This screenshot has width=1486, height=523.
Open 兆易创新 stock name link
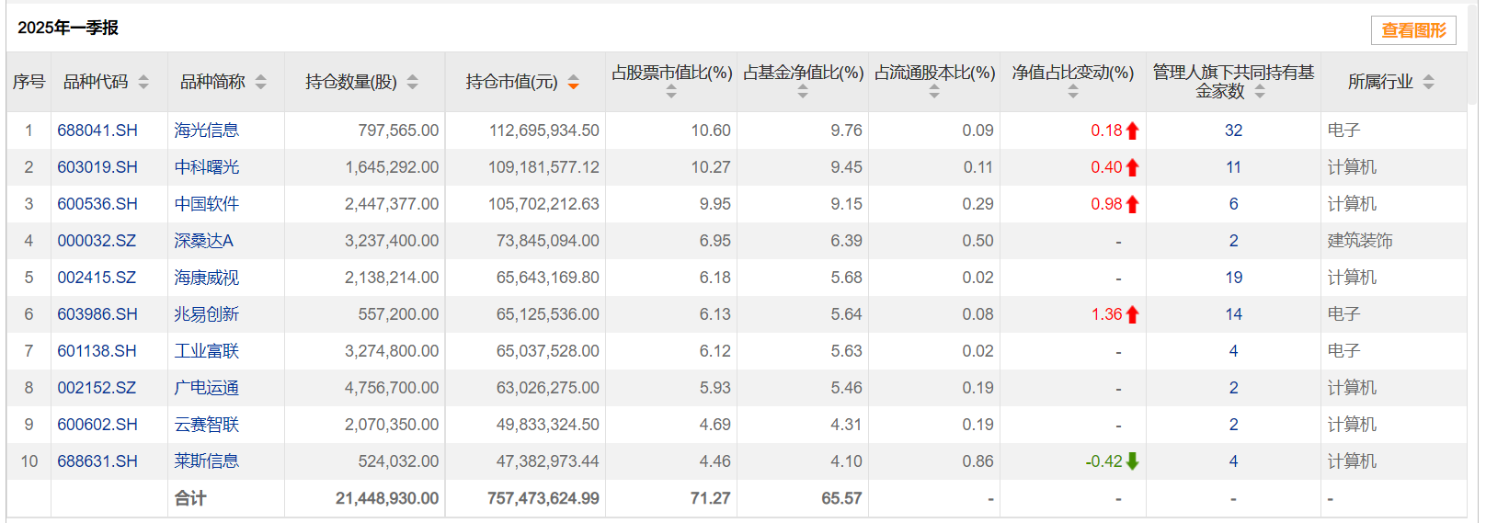(x=207, y=314)
